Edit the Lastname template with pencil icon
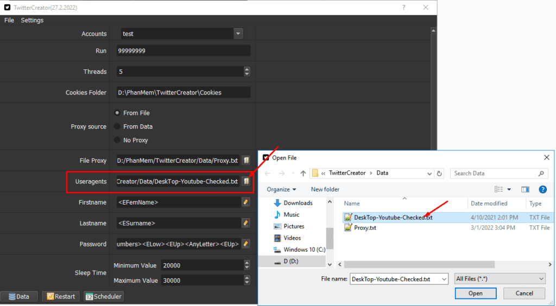Viewport: 556px width, 306px height. pyautogui.click(x=245, y=223)
